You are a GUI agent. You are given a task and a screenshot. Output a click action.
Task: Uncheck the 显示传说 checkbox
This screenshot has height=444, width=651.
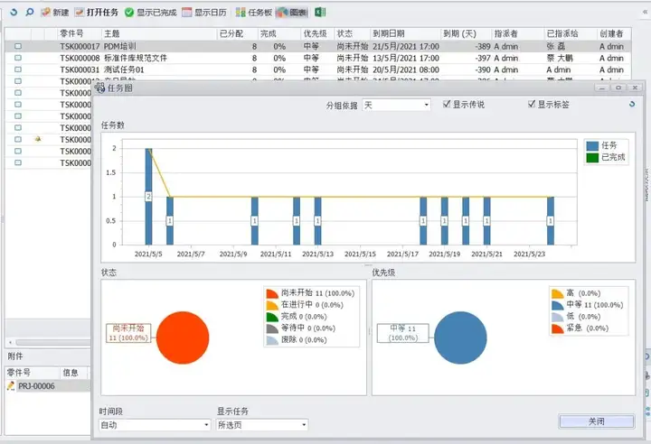(447, 104)
